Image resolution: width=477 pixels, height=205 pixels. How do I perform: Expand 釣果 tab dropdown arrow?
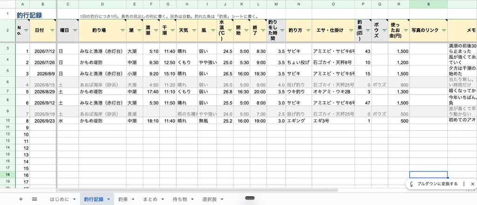point(133,199)
